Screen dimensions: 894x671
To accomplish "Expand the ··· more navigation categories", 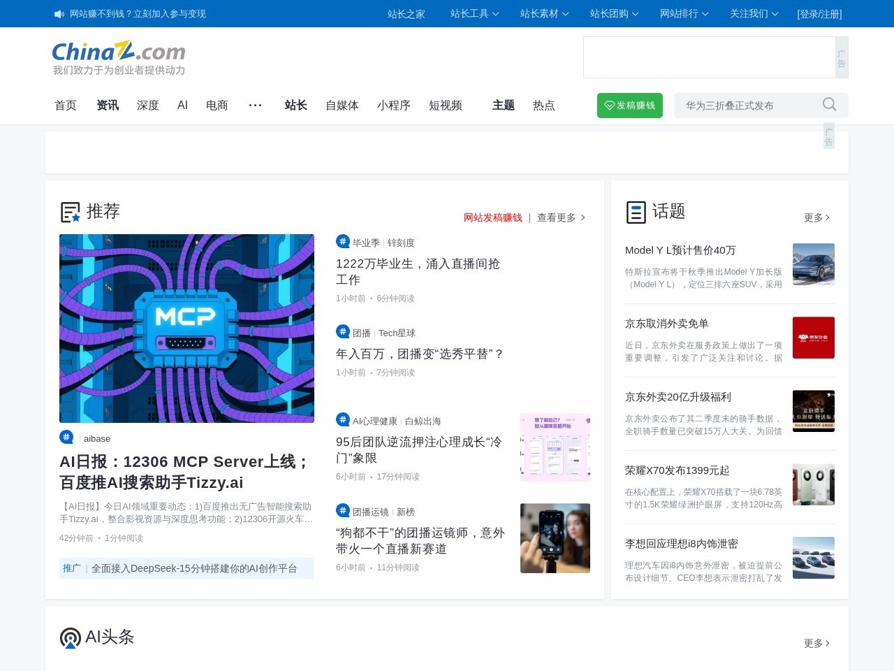I will (255, 105).
